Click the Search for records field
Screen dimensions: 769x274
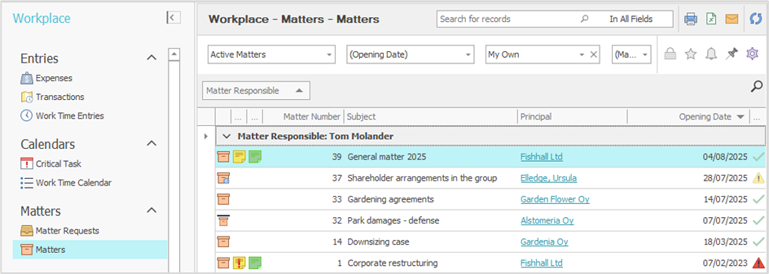(506, 19)
